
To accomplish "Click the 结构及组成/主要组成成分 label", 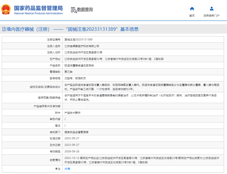I will (45, 87).
